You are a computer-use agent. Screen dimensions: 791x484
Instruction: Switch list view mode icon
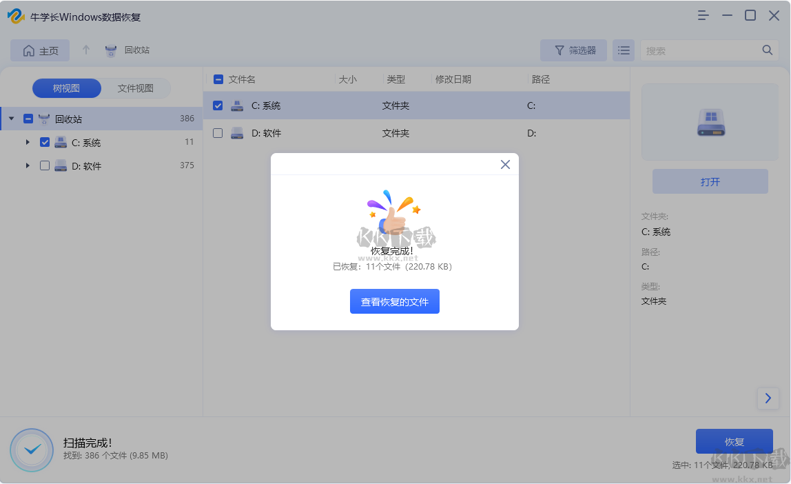[x=624, y=50]
